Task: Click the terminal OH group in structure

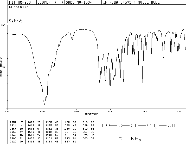Action: [171, 126]
